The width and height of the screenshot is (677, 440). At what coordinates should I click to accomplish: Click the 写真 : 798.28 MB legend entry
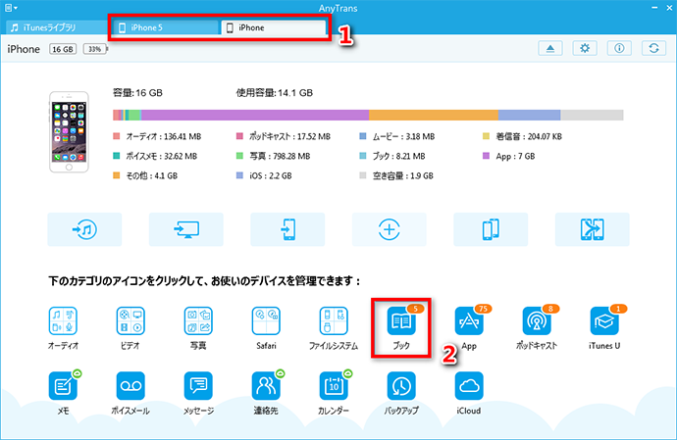point(274,156)
